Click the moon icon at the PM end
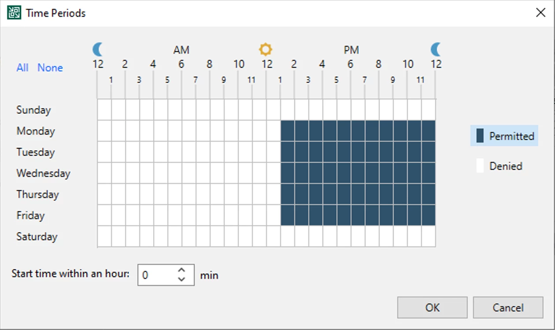 (436, 49)
